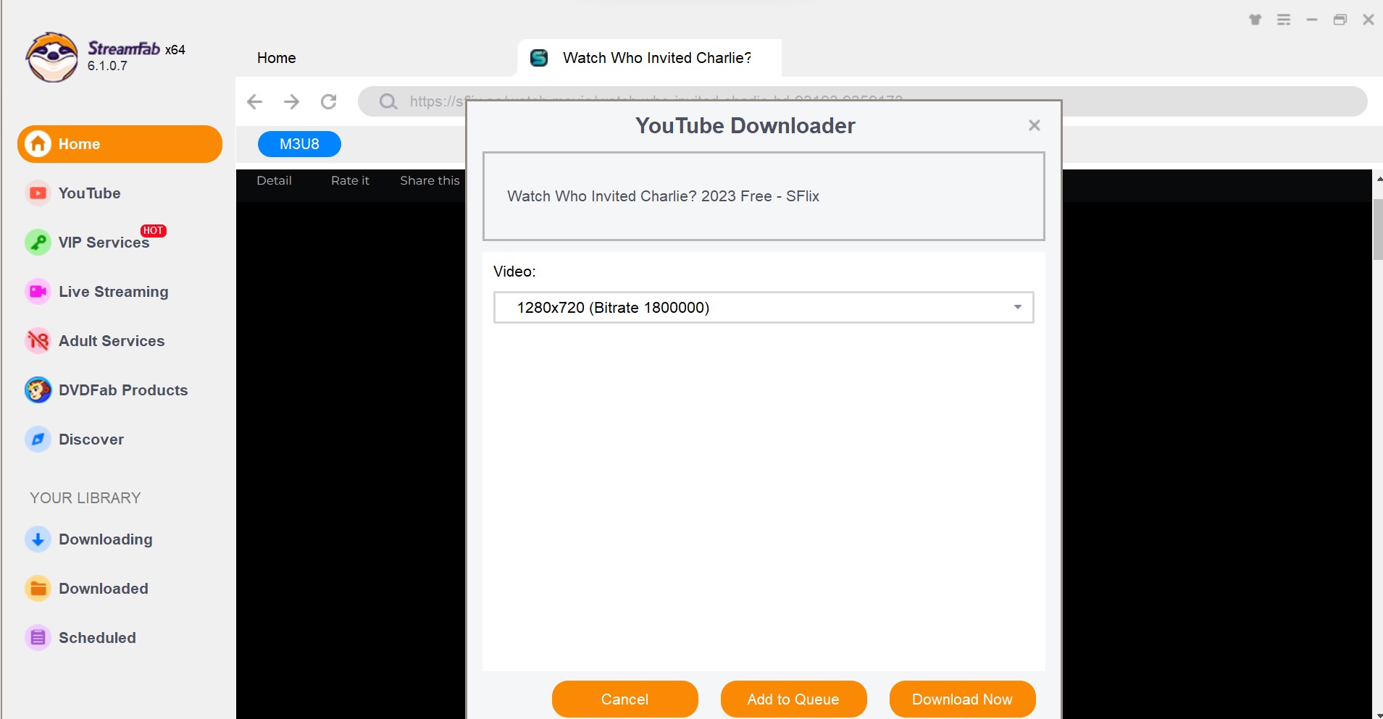Click the SFlix favicon on the tab
The height and width of the screenshot is (719, 1383).
click(539, 58)
